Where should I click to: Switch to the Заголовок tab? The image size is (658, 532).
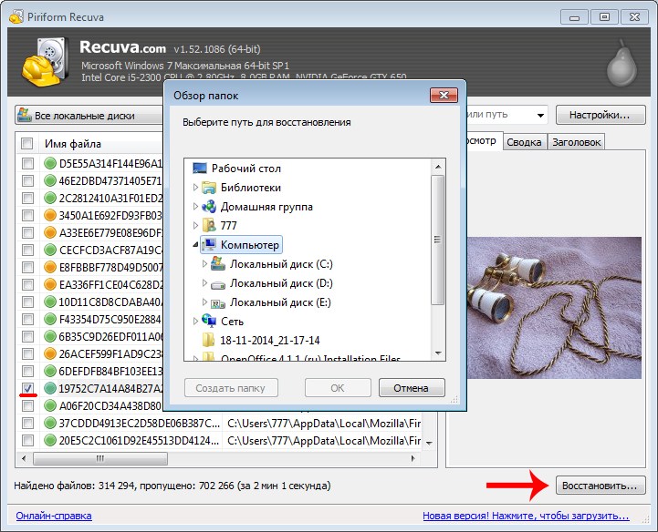[x=576, y=142]
